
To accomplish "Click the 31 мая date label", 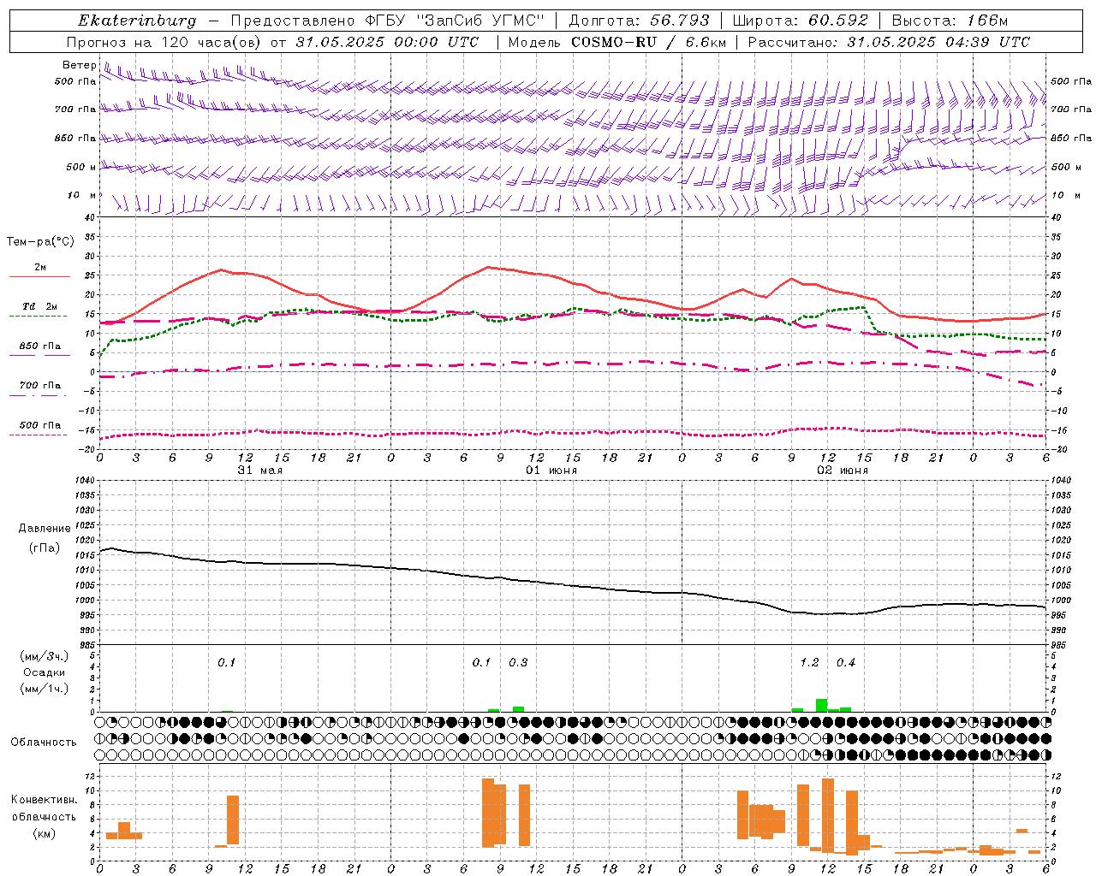I will pyautogui.click(x=259, y=471).
